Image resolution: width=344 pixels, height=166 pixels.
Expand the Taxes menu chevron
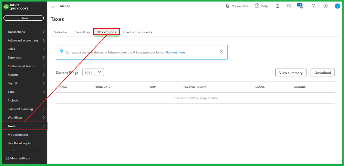44,126
